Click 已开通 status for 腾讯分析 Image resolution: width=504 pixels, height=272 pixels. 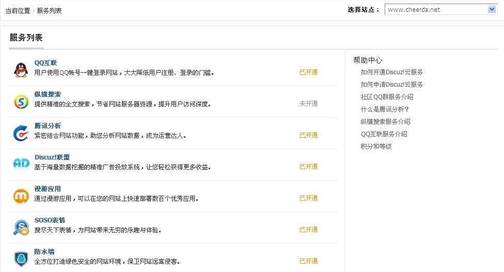point(309,135)
